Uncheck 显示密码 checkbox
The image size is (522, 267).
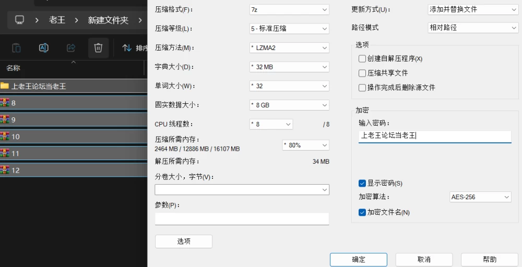[362, 183]
